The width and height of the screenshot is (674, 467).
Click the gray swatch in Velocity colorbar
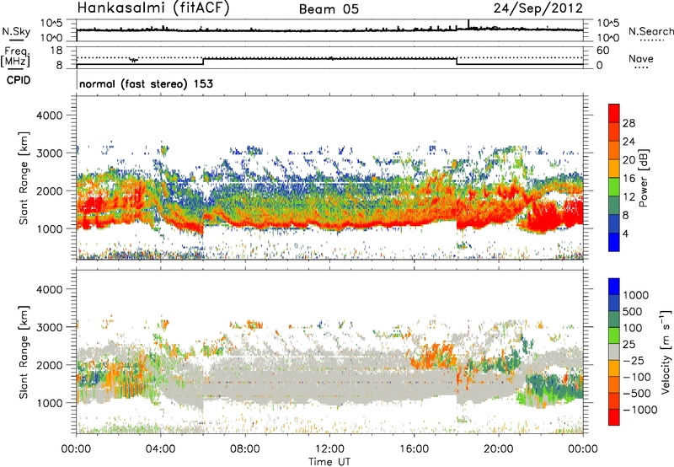click(x=614, y=352)
